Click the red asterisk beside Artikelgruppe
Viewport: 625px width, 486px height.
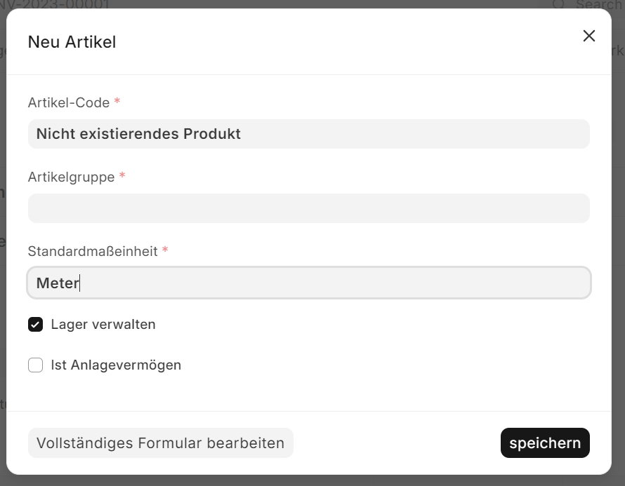[x=122, y=177]
